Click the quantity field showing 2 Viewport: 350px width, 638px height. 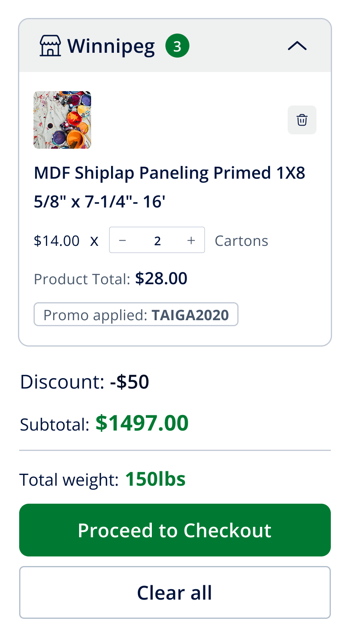click(157, 241)
